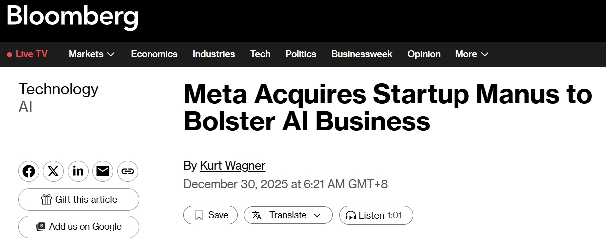Click the headphones Listen button
Viewport: 606px width, 241px height.
(376, 215)
